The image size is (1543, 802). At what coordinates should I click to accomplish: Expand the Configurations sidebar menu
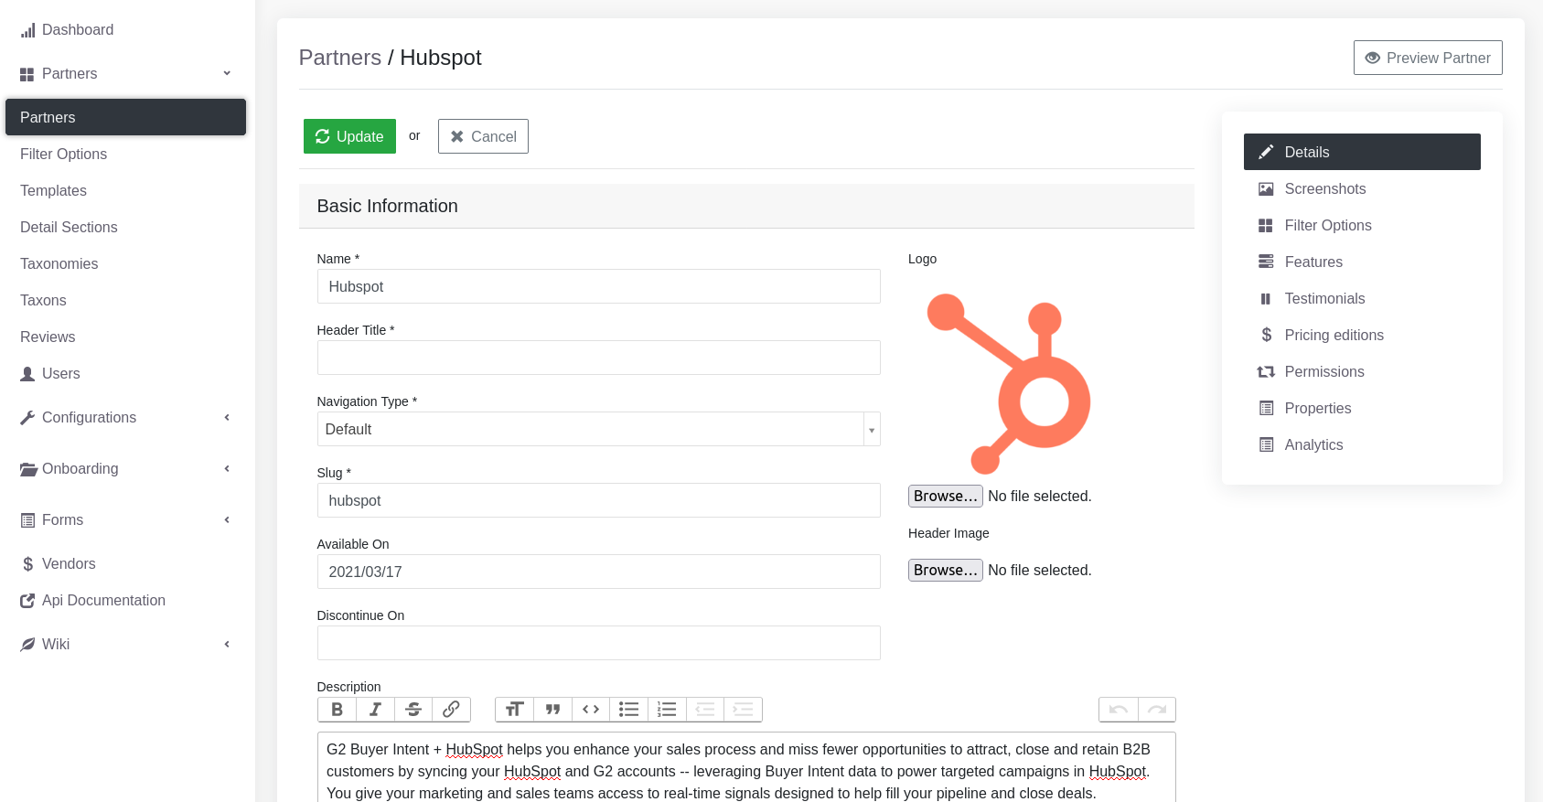(125, 418)
